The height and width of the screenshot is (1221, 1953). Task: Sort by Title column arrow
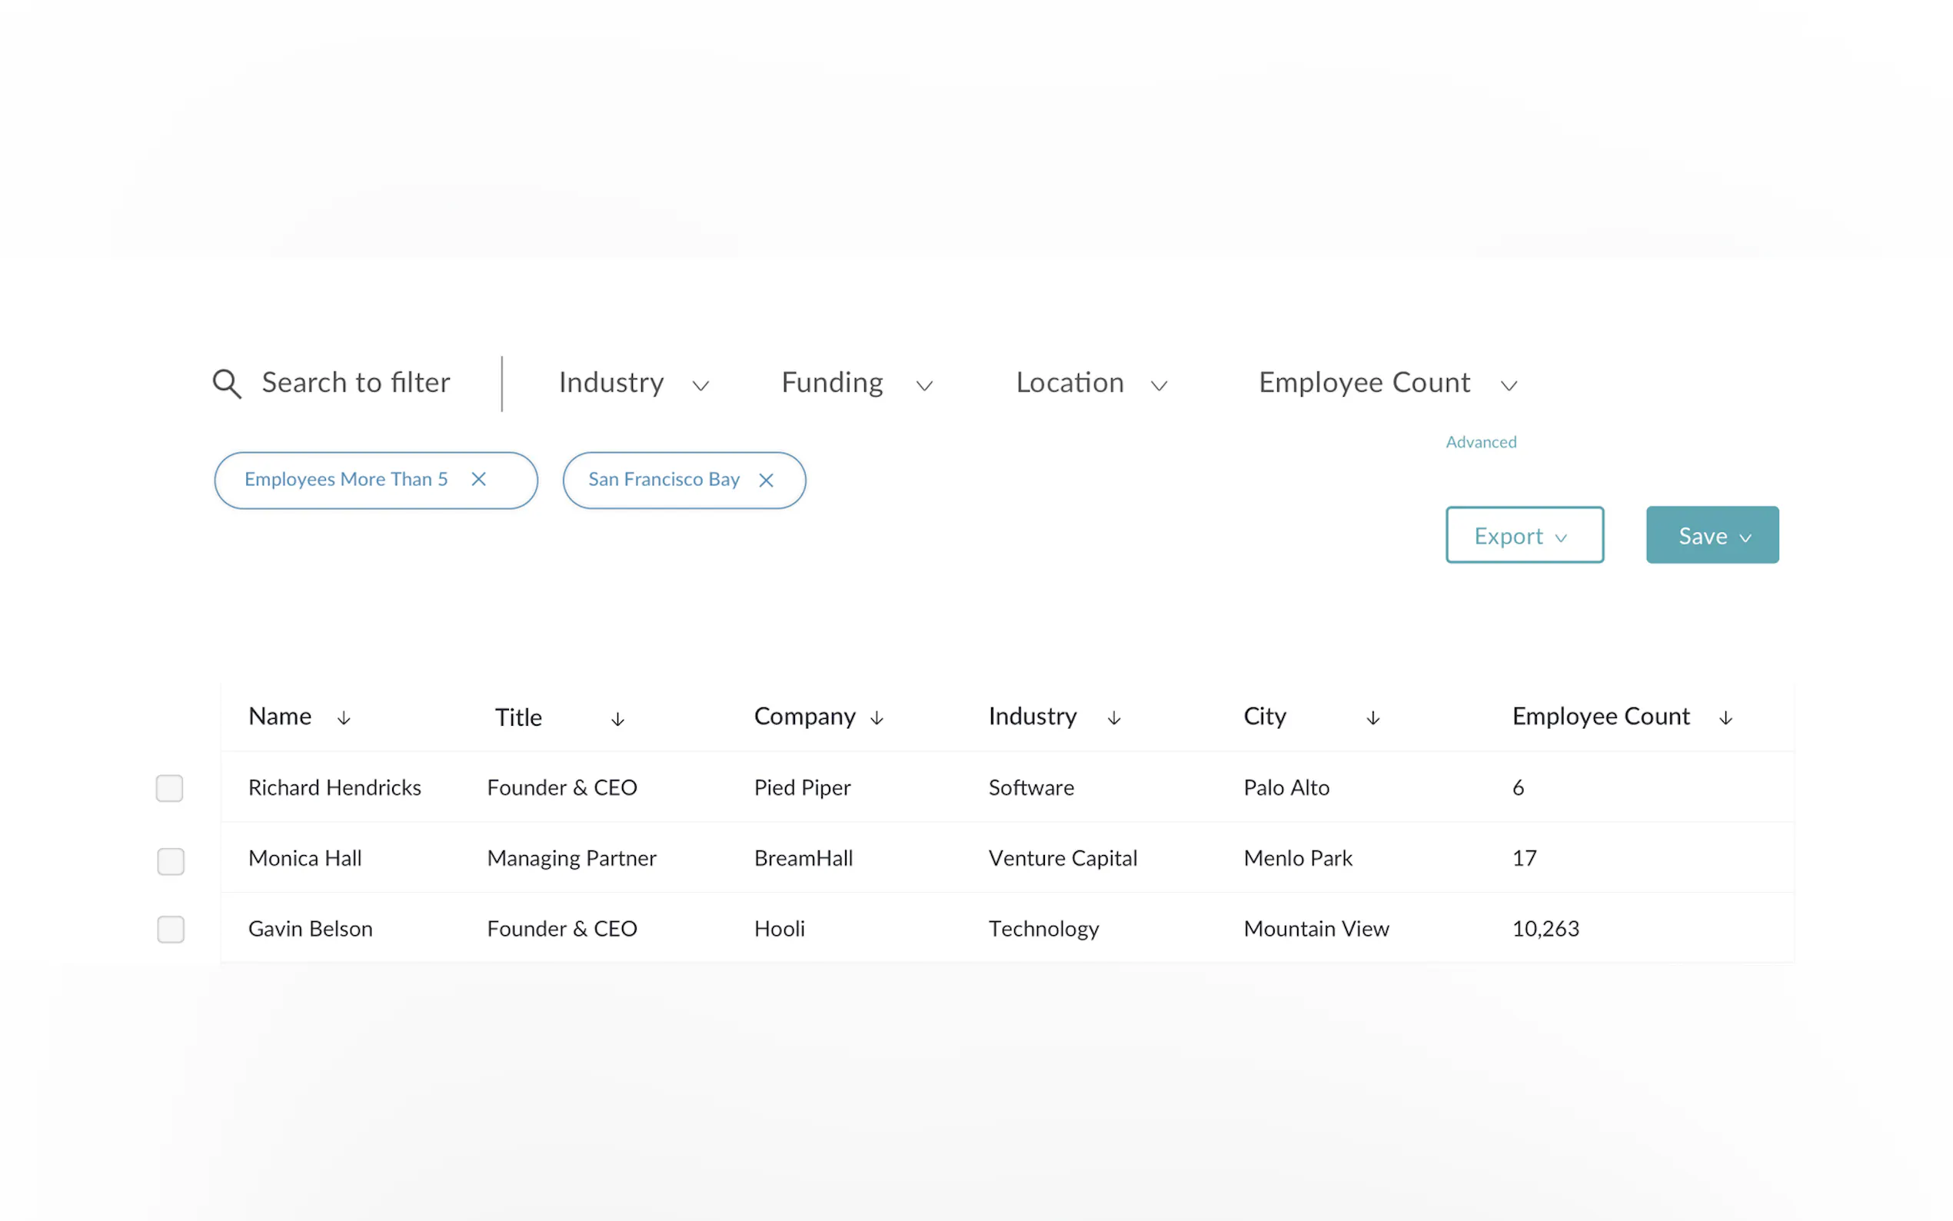click(x=617, y=719)
